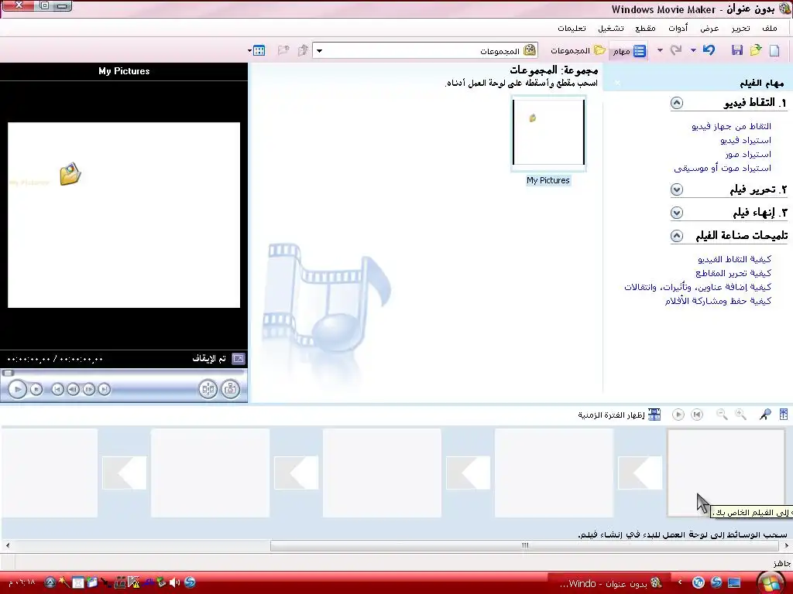Open the ملف menu
This screenshot has height=594, width=793.
point(769,29)
